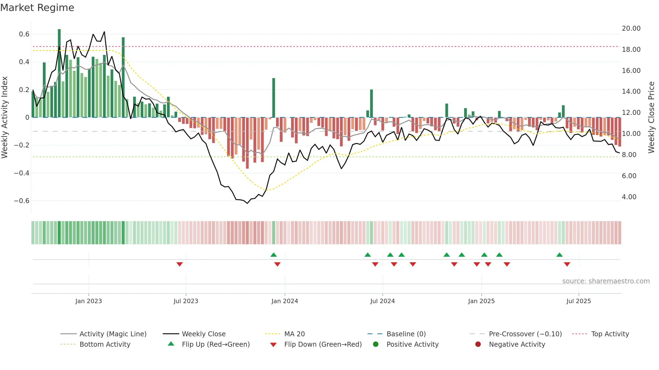Click the −0.6 activity axis tick
The image size is (659, 370).
(x=22, y=201)
